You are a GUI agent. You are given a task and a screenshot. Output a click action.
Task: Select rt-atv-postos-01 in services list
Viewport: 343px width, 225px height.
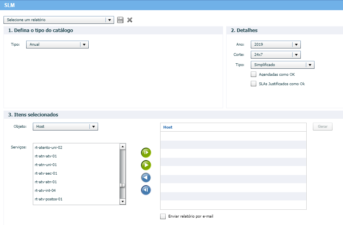click(49, 199)
